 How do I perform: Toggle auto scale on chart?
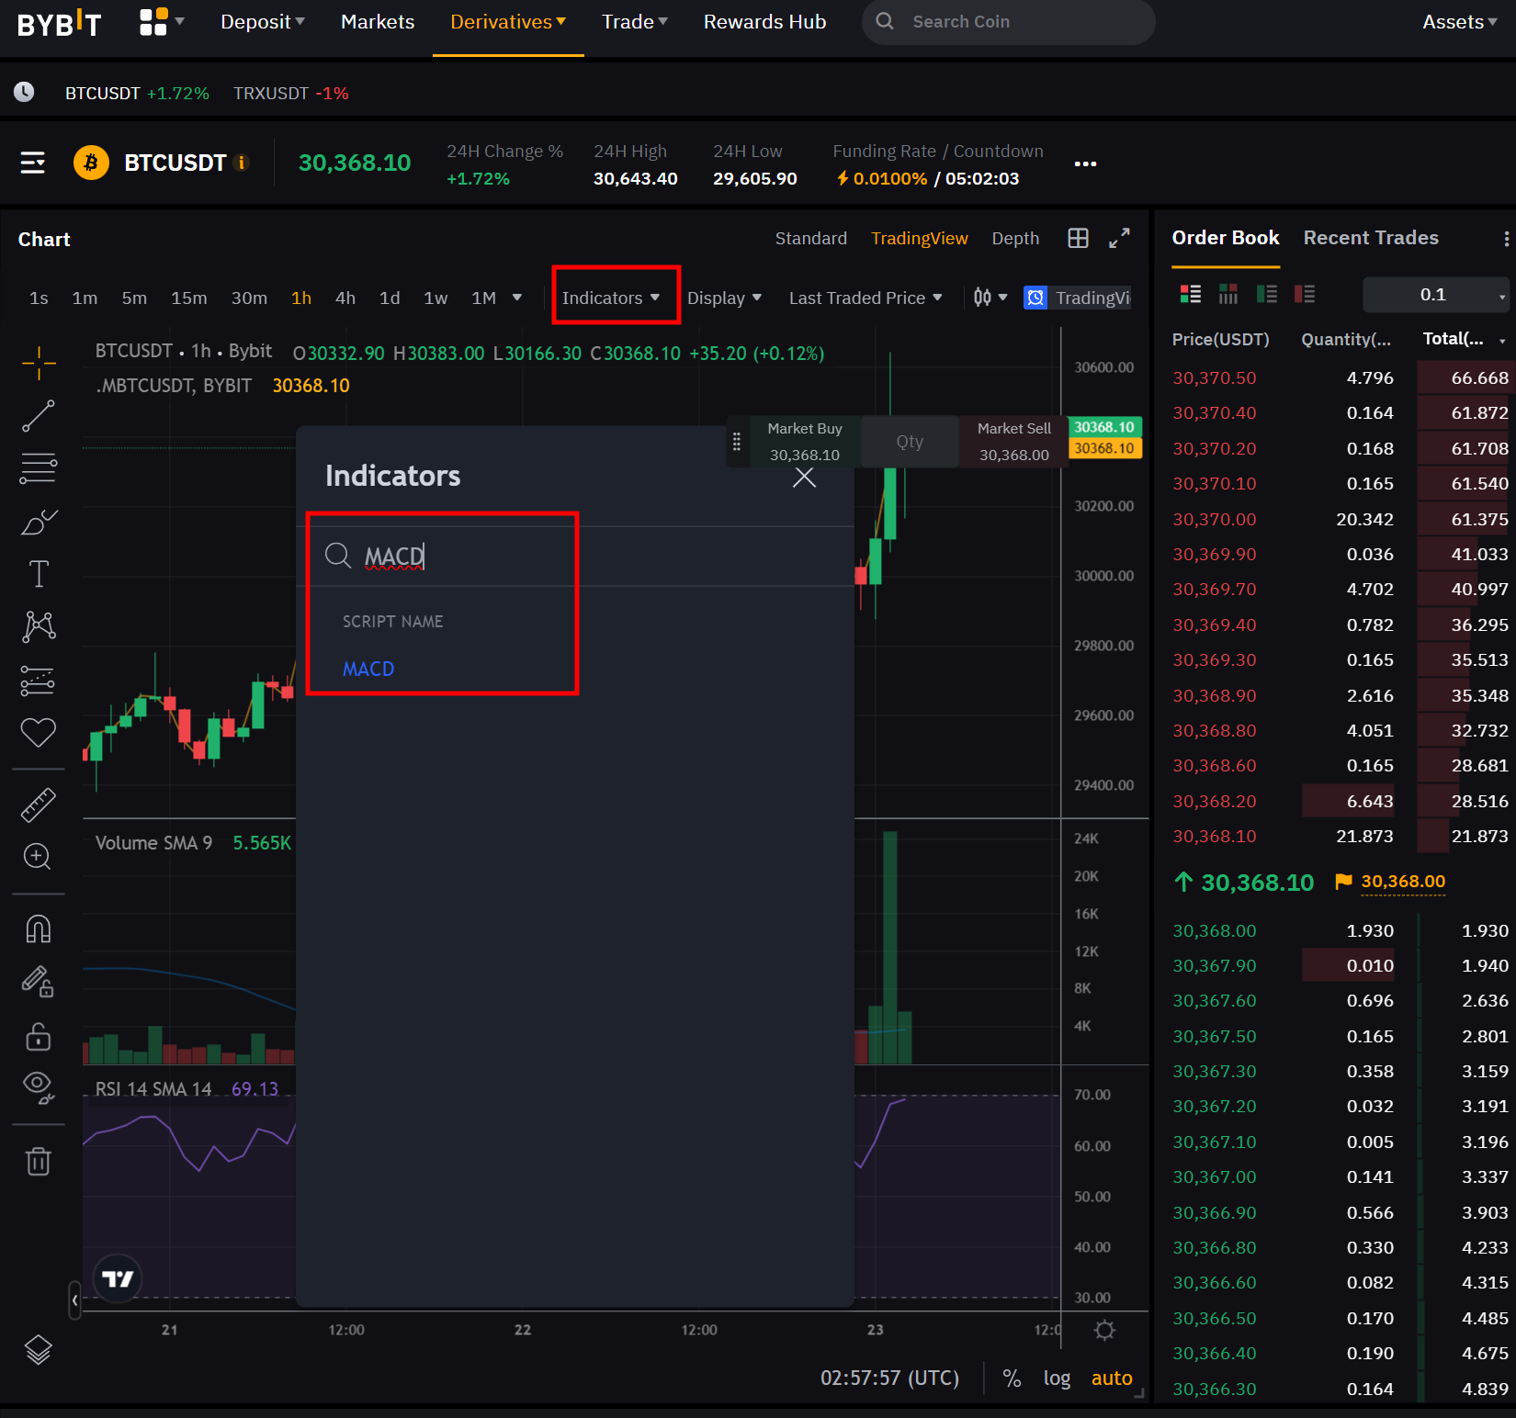[x=1112, y=1378]
